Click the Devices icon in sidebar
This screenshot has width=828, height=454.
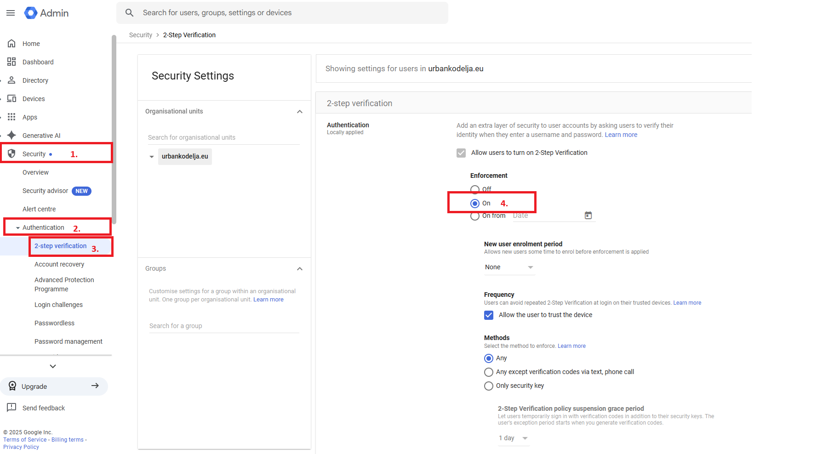pyautogui.click(x=11, y=99)
